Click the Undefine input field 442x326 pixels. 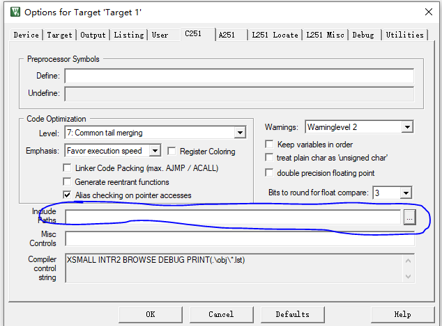239,94
